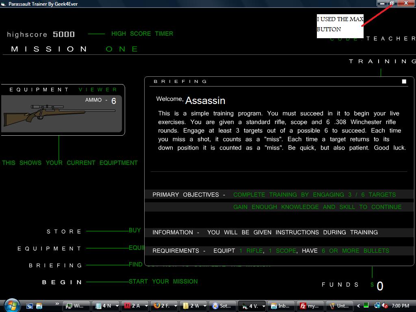The image size is (416, 312).
Task: Expand the quick launch chevron
Action: pyautogui.click(x=57, y=304)
